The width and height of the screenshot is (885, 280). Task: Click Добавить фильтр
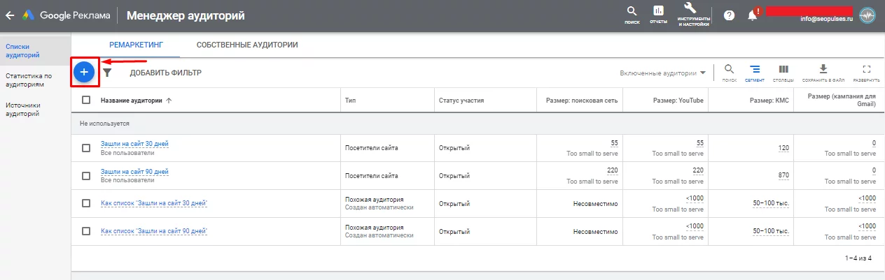pyautogui.click(x=165, y=73)
